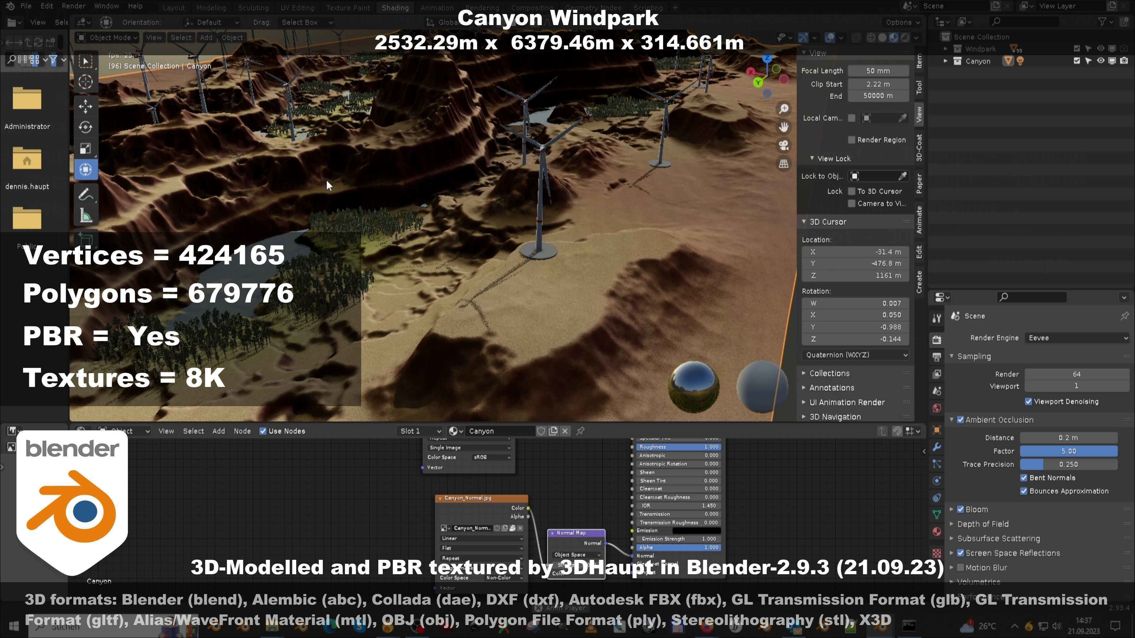Pin the node editor material

click(581, 432)
